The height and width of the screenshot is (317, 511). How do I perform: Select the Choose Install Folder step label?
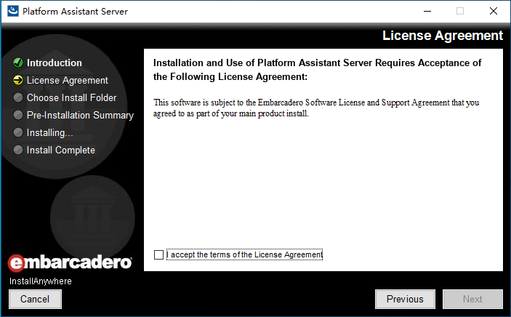tap(71, 98)
